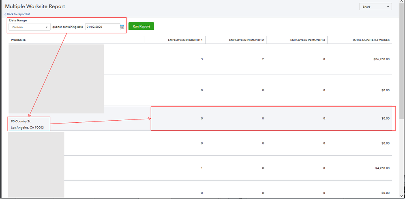The image size is (405, 199).
Task: Select the $56,750.00 wages cell
Action: (x=381, y=59)
